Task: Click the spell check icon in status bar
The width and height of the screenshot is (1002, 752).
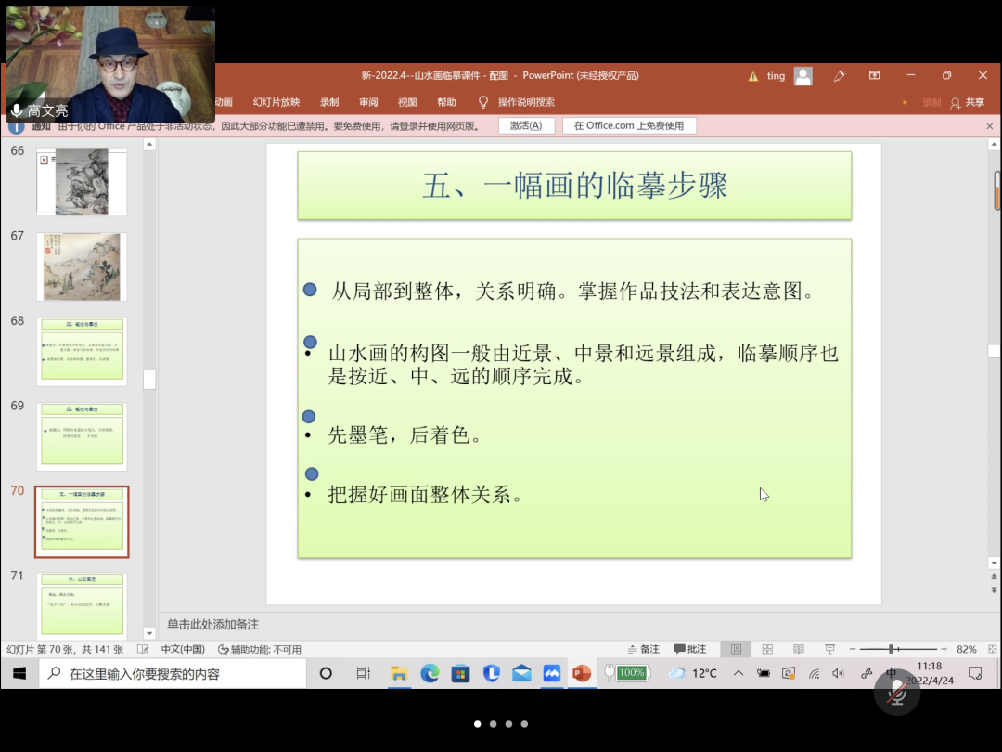Action: pos(143,649)
